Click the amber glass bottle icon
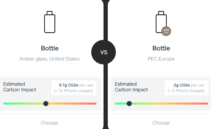Image resolution: width=211 pixels, height=129 pixels. [50, 22]
